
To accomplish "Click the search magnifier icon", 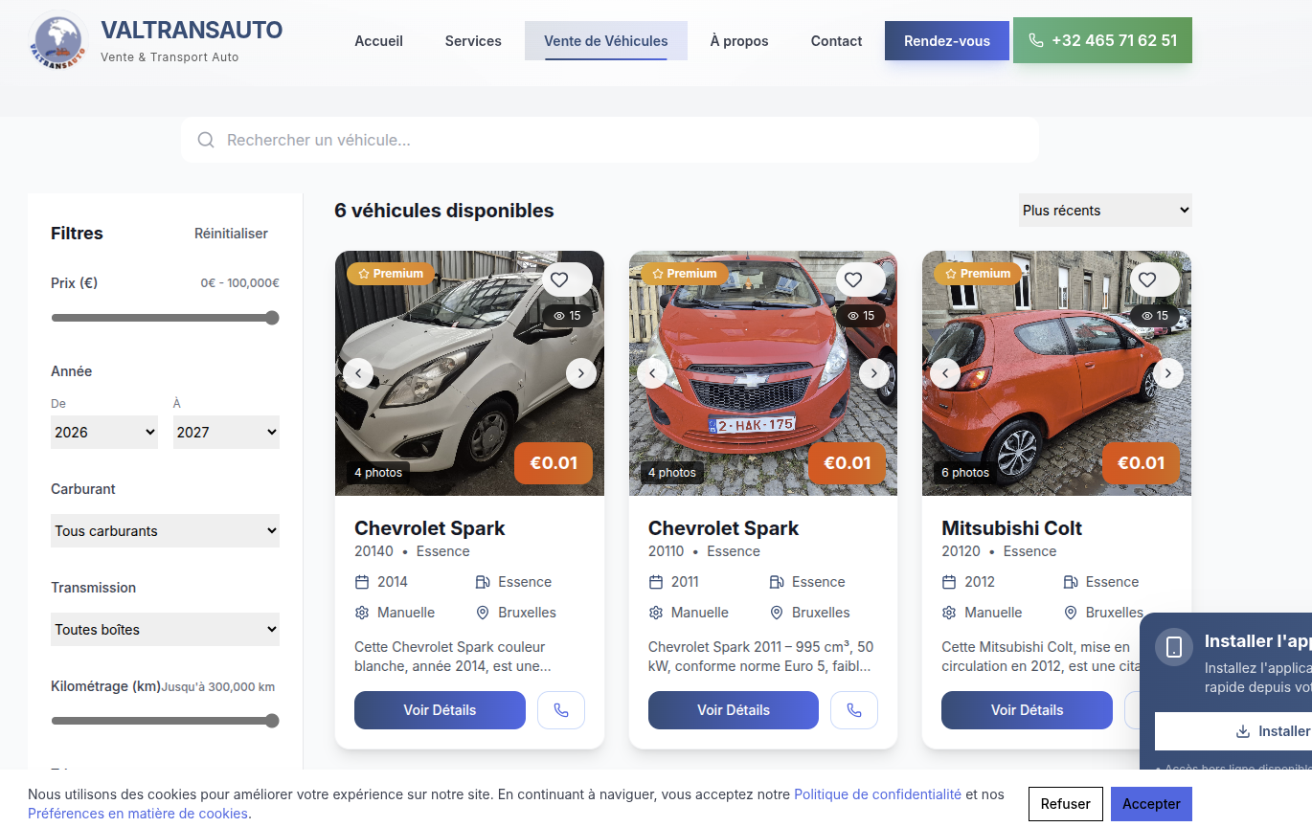I will click(x=205, y=141).
